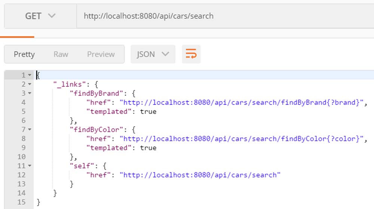Viewport: 374px width, 209px height.
Task: Collapse the self block on line 11
Action: click(30, 166)
